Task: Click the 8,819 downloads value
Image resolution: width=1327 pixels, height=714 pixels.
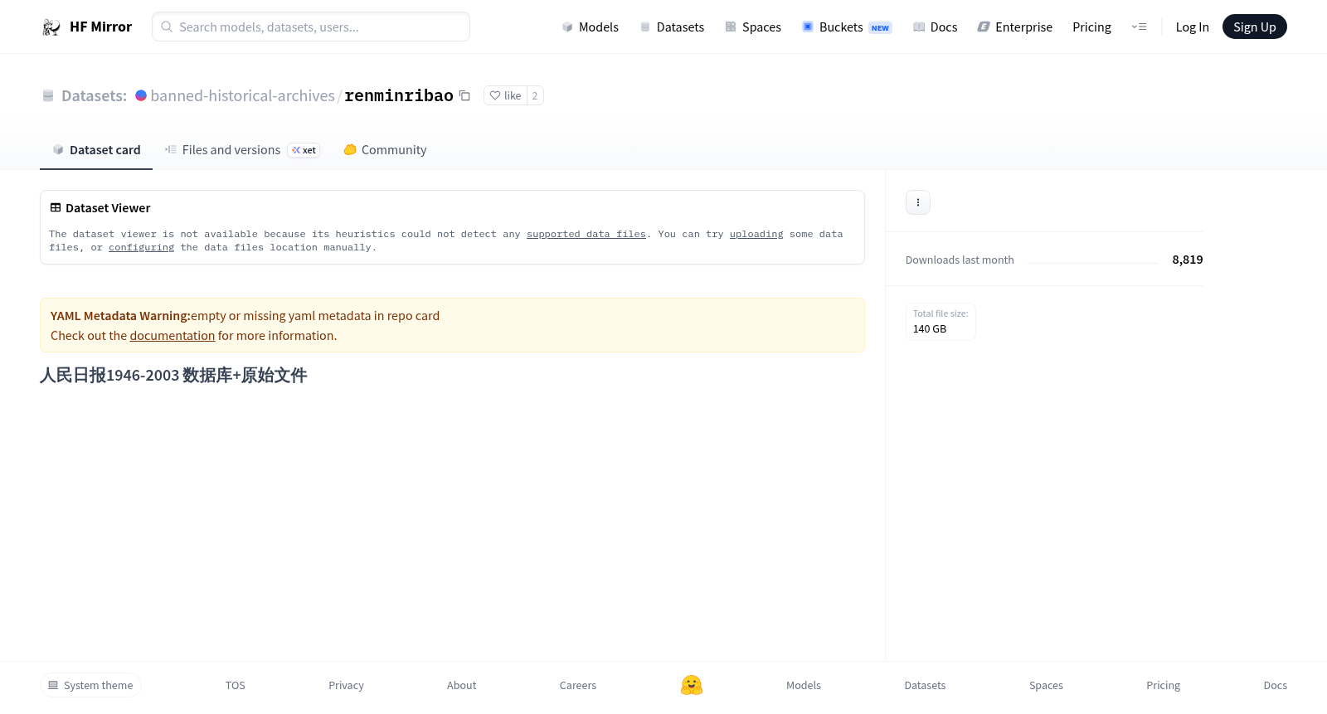Action: 1188,260
